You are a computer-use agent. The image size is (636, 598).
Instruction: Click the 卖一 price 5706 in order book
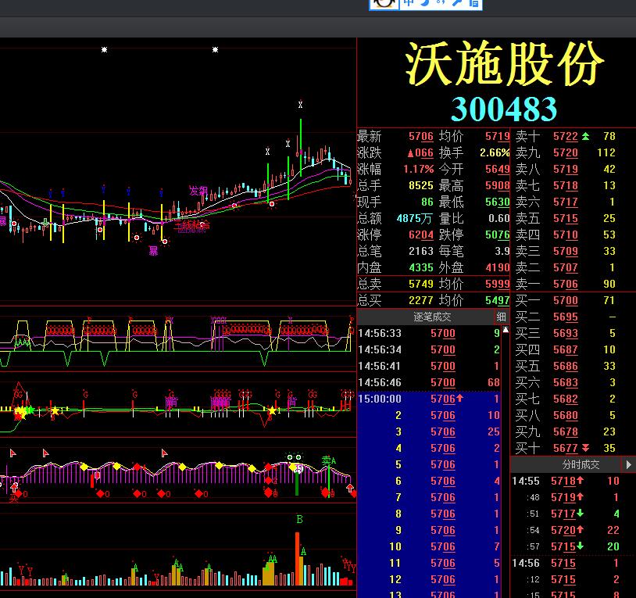(x=566, y=284)
